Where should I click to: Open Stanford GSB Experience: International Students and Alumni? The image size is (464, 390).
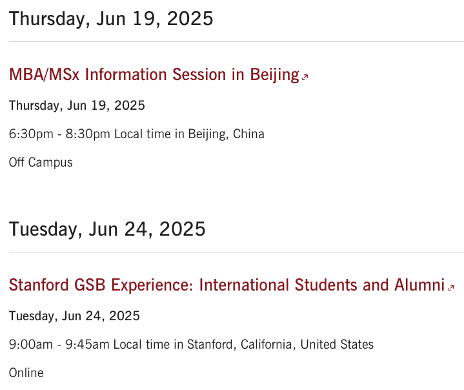pyautogui.click(x=227, y=285)
